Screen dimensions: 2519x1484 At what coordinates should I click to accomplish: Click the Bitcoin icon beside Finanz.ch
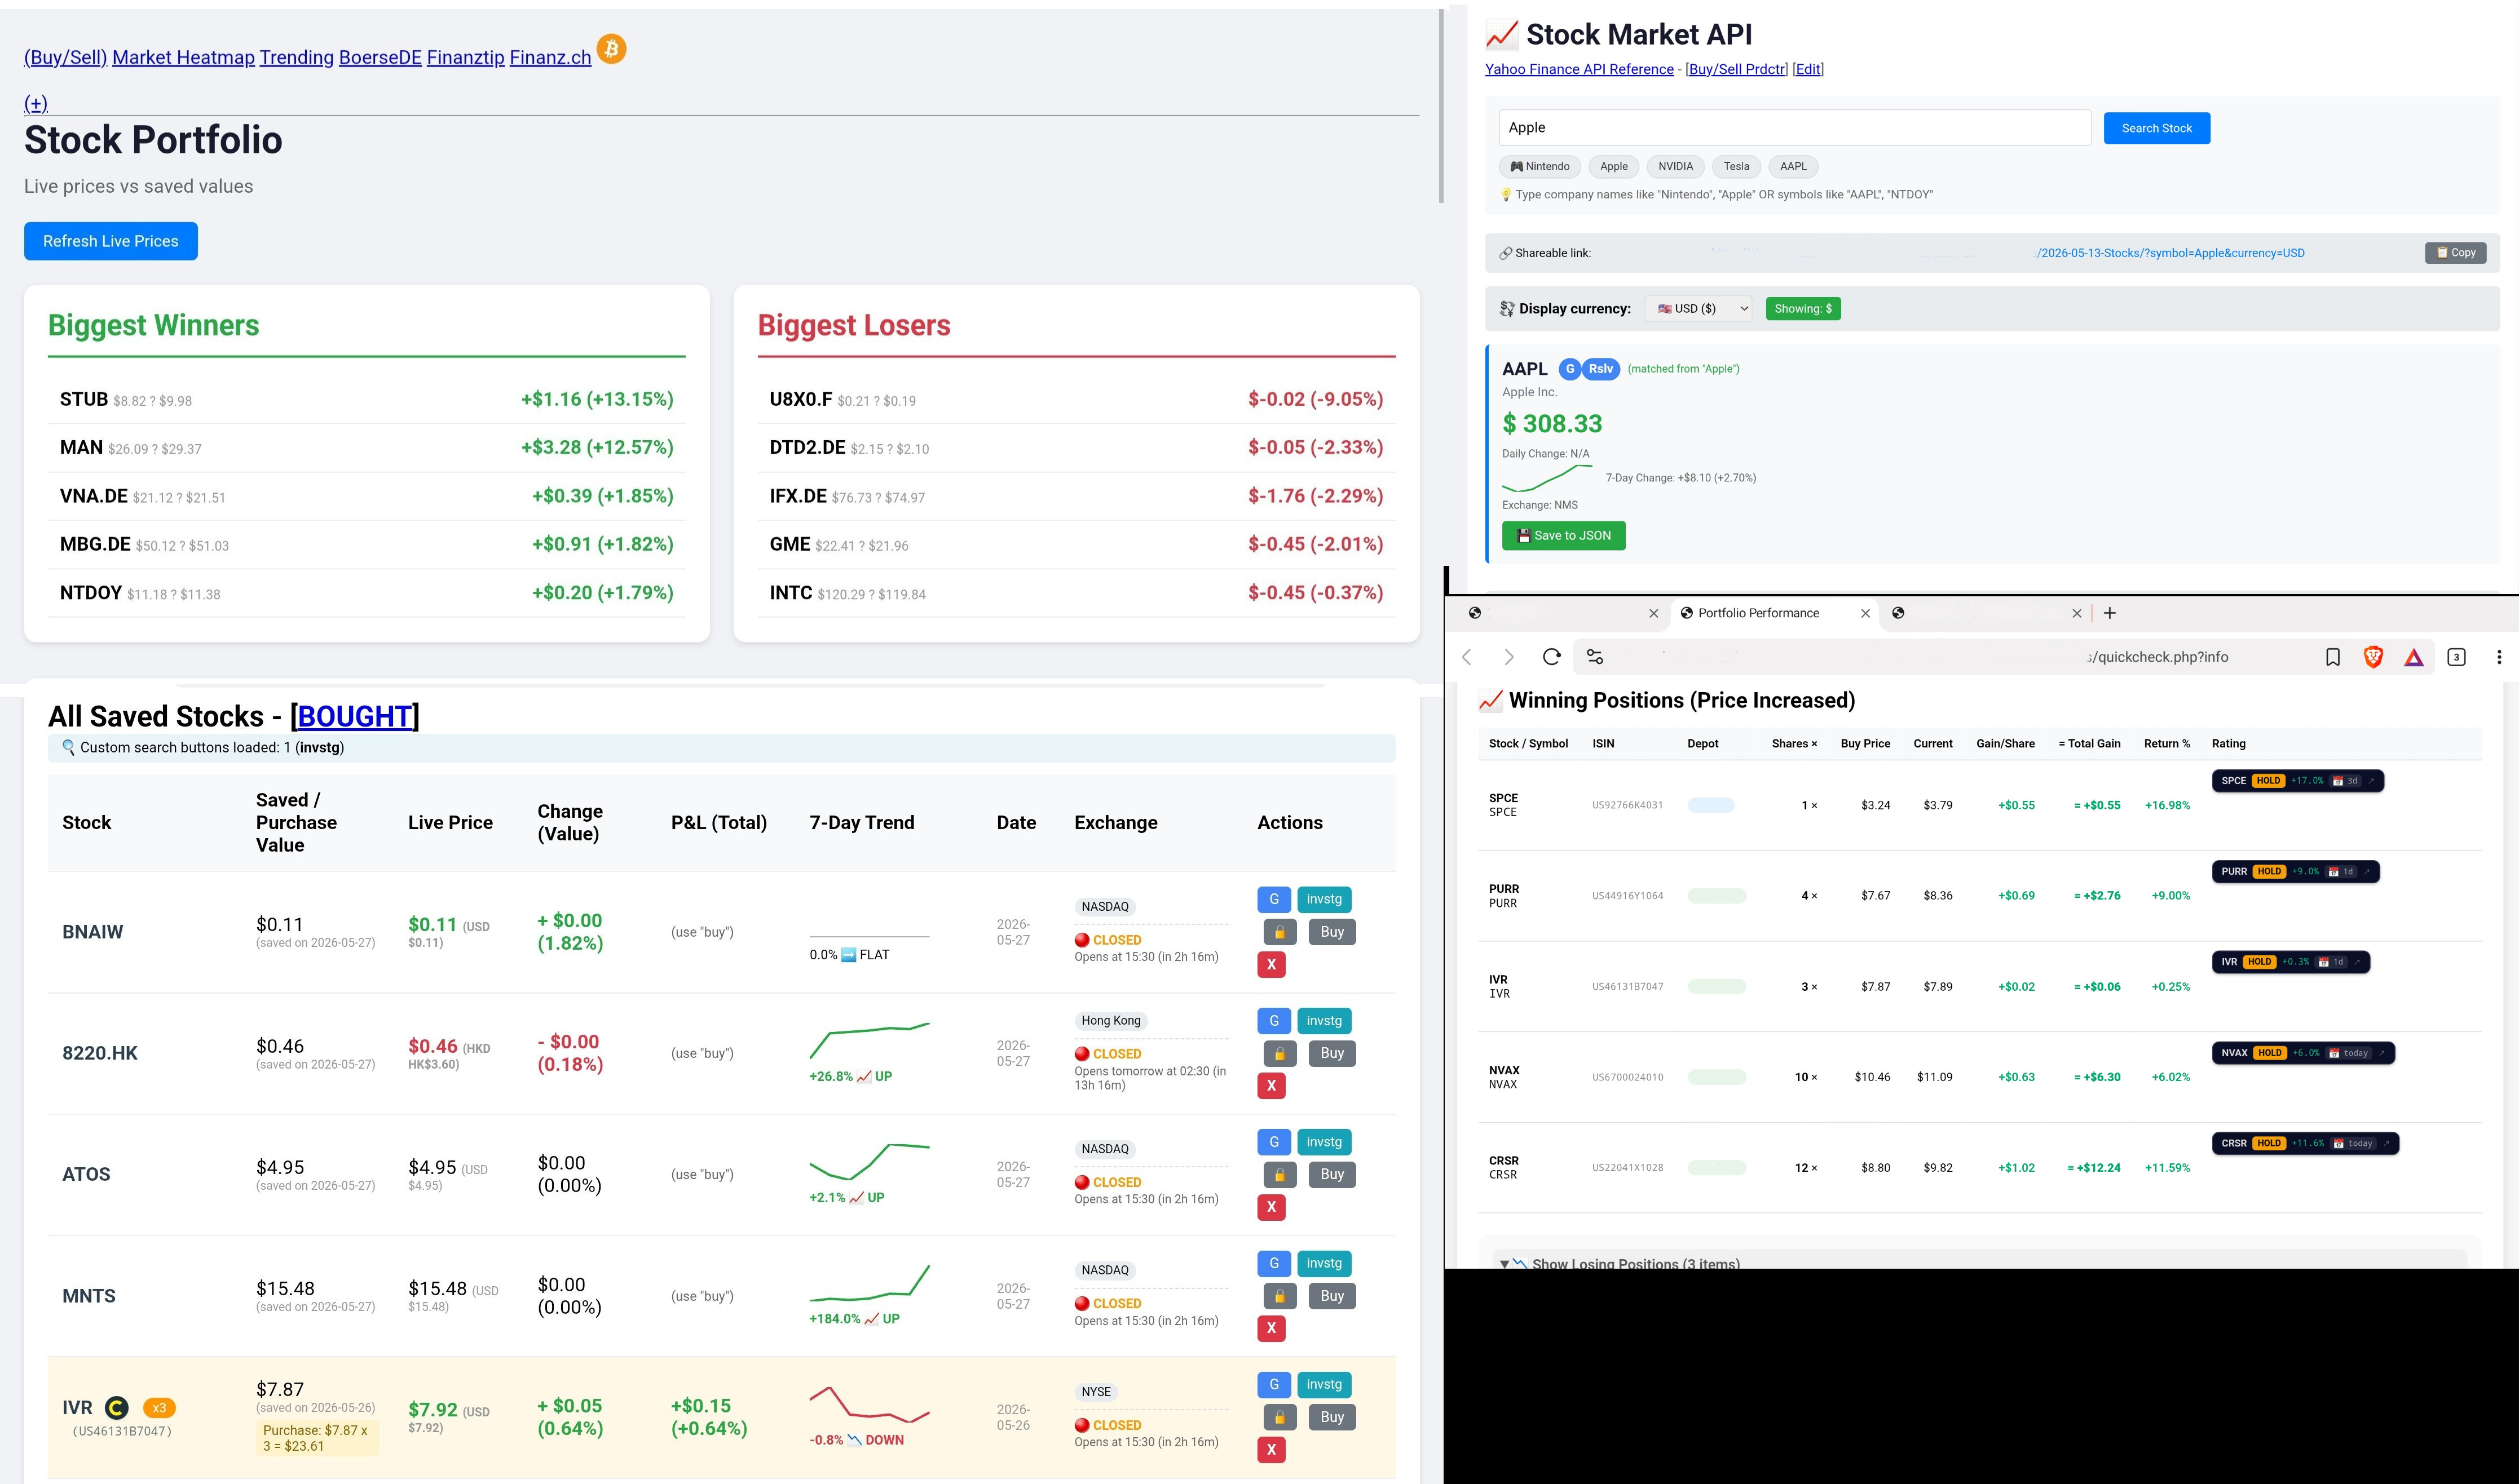click(x=611, y=49)
